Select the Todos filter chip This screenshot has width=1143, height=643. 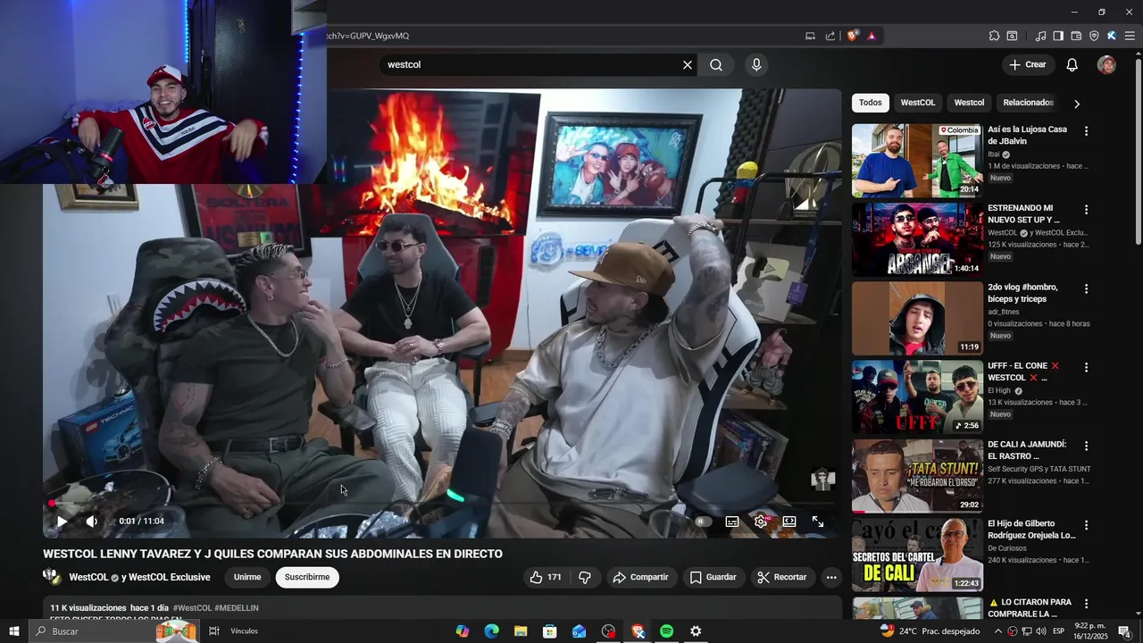click(x=871, y=103)
